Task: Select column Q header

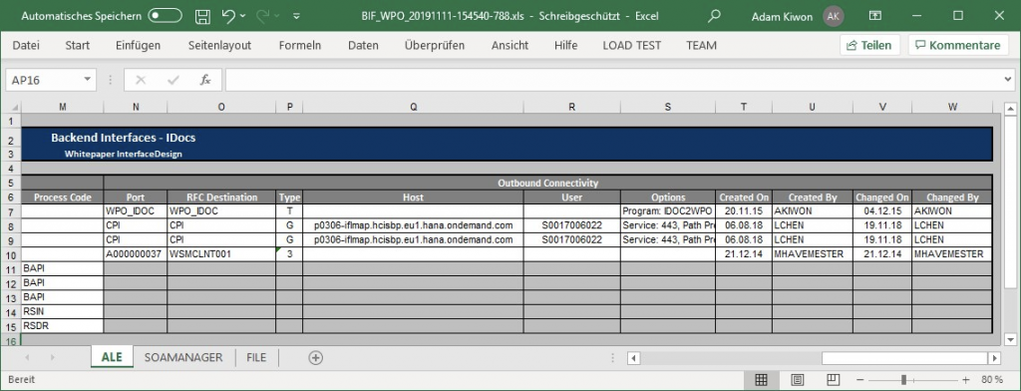Action: pyautogui.click(x=413, y=108)
